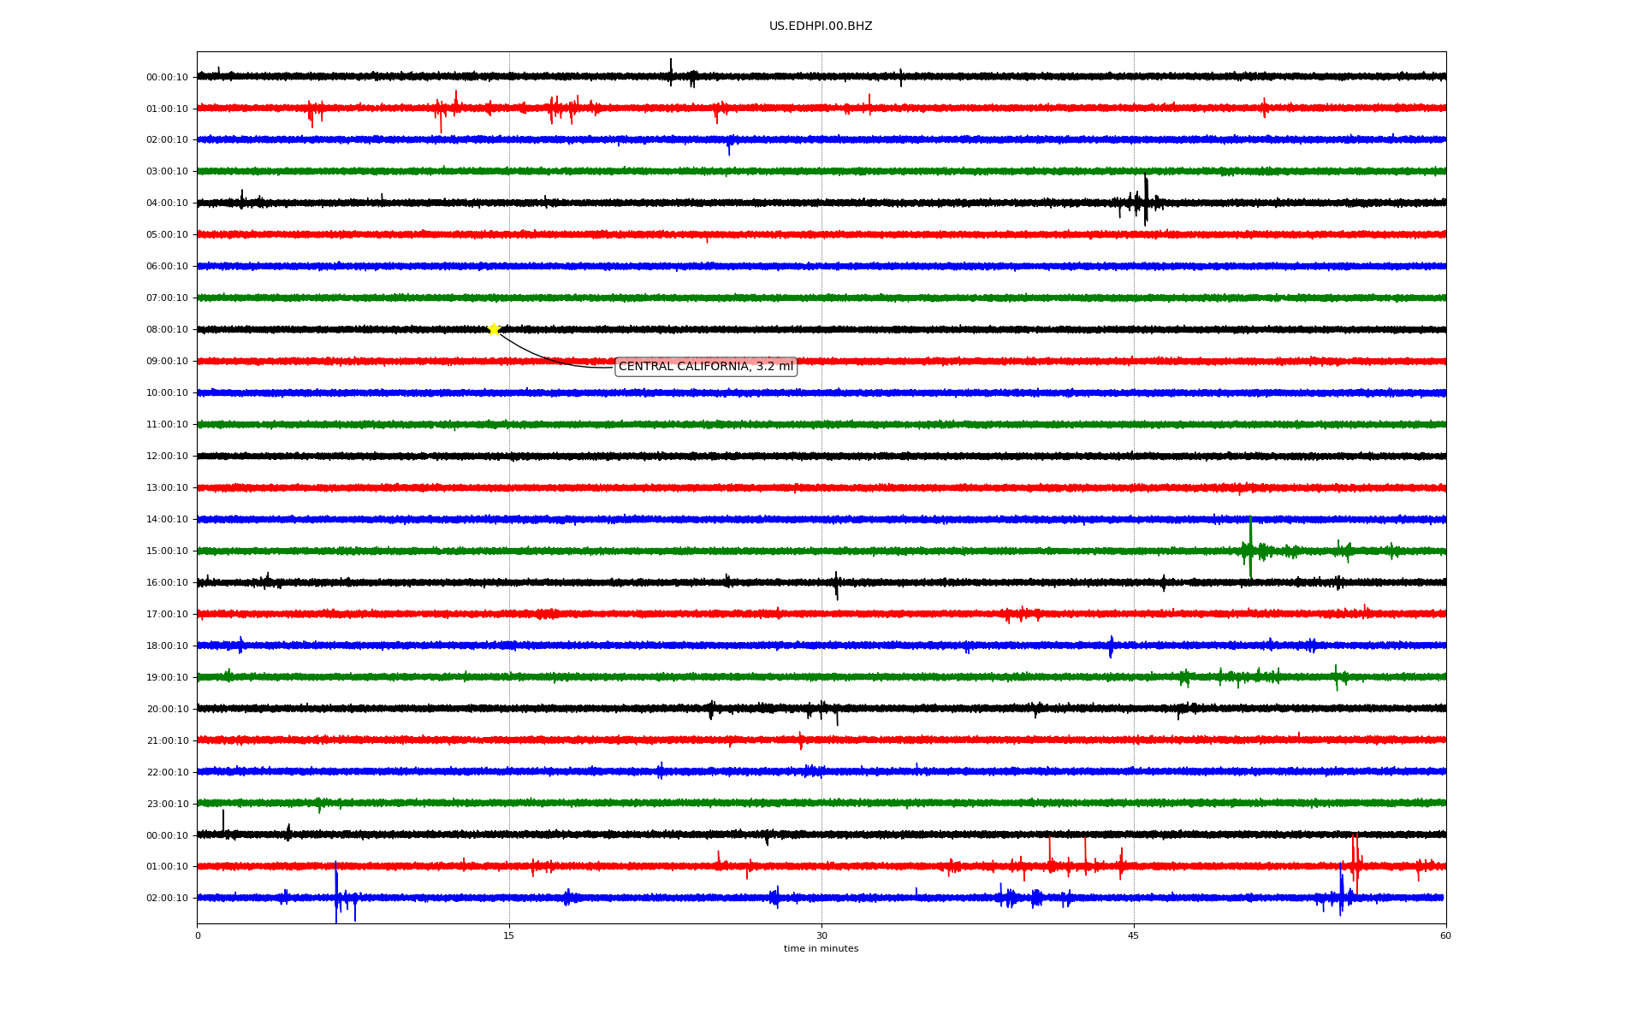Click the x-axis tick label 15

pos(509,935)
